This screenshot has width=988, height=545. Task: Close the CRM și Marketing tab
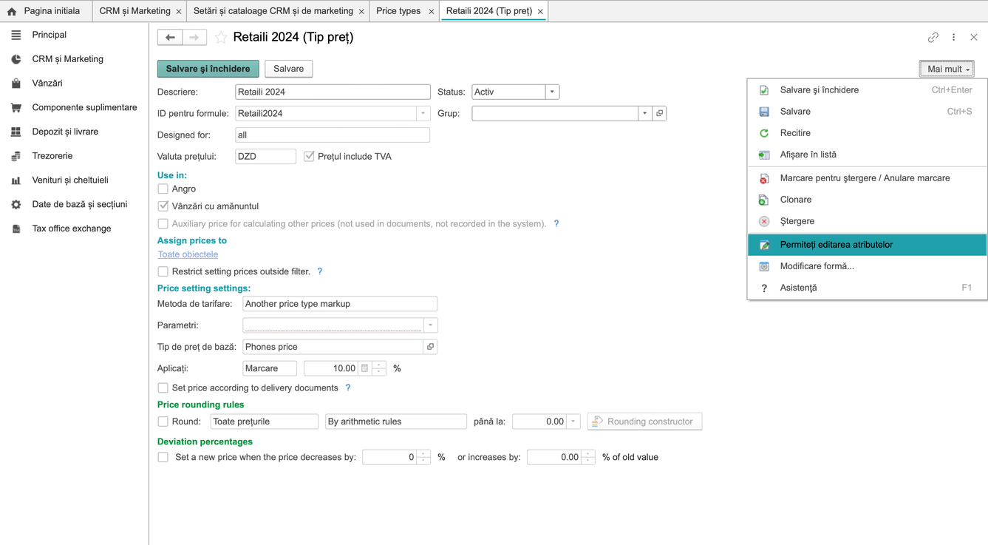point(179,12)
